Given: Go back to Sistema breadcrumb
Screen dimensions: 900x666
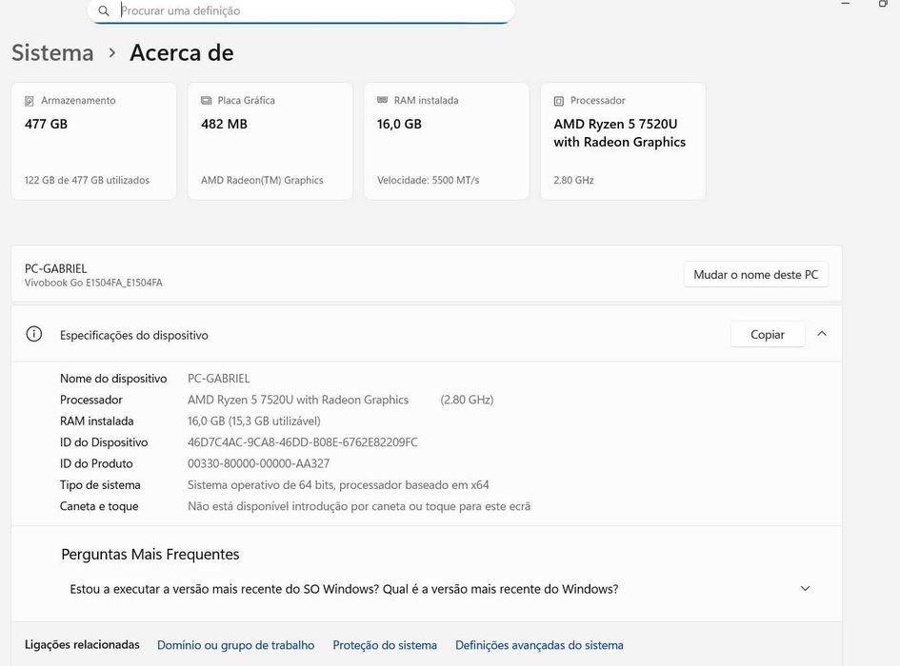Looking at the screenshot, I should coord(52,52).
